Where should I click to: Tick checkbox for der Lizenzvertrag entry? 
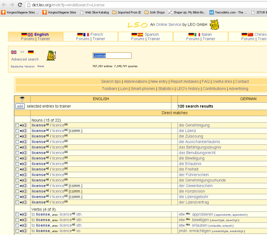point(17,202)
